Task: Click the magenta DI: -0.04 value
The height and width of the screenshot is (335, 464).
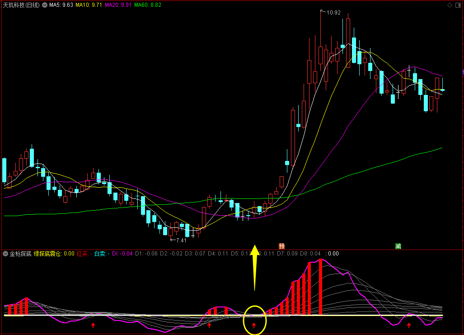Action: 122,254
